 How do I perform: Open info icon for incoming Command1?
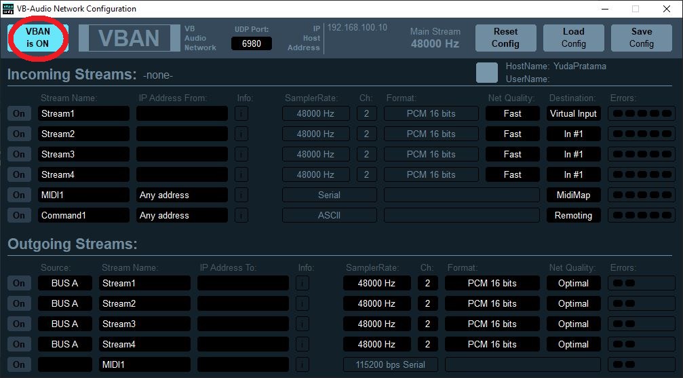click(x=241, y=215)
